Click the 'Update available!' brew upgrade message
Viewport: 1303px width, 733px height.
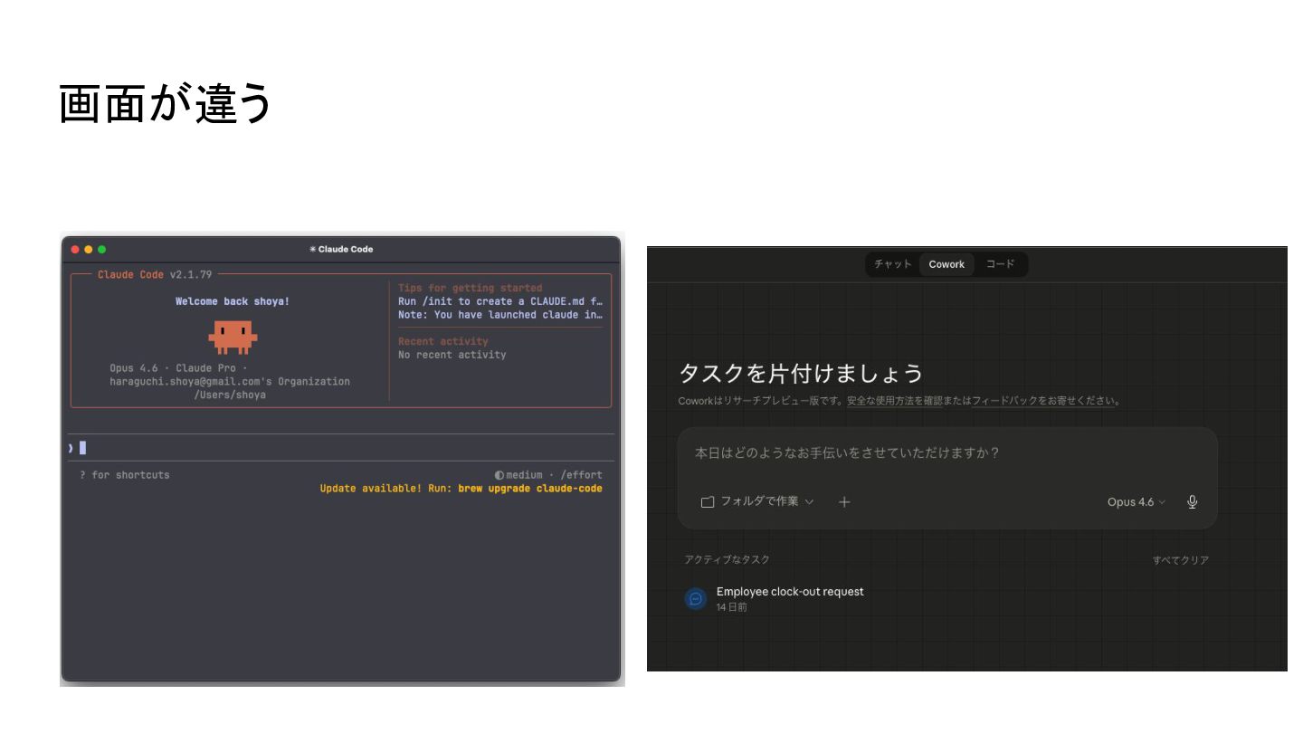click(x=461, y=489)
